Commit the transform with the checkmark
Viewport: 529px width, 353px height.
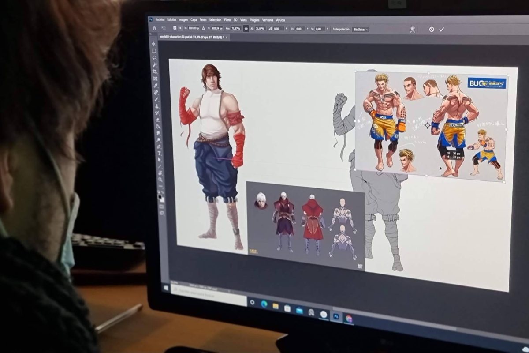[x=442, y=30]
